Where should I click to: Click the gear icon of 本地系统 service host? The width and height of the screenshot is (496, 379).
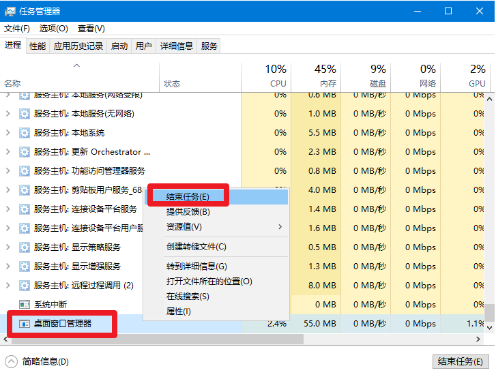tap(25, 133)
